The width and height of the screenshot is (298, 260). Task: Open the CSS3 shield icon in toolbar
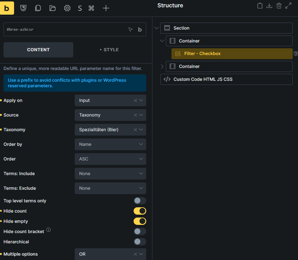[23, 8]
